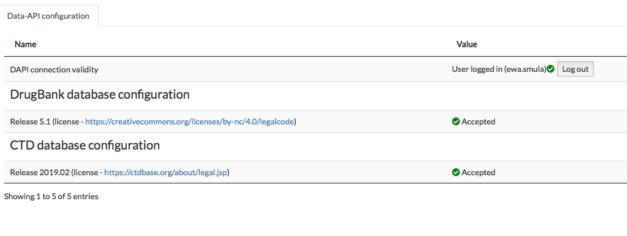Click the Name column header
This screenshot has width=627, height=236.
25,44
